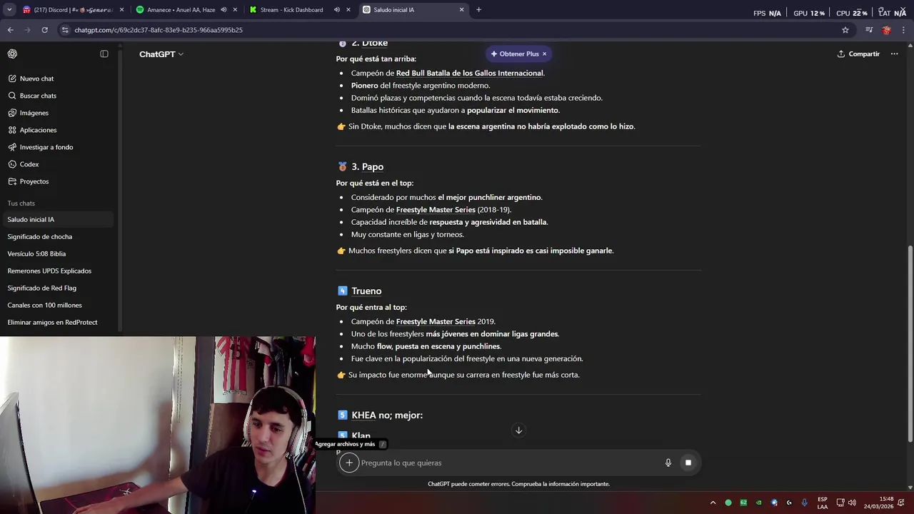
Task: Click the plus icon to attach files
Action: coord(348,463)
